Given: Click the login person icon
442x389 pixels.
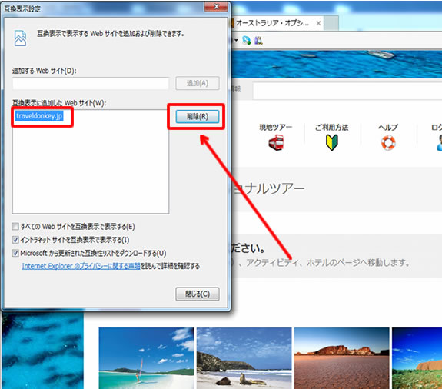Looking at the screenshot, I should tap(439, 143).
